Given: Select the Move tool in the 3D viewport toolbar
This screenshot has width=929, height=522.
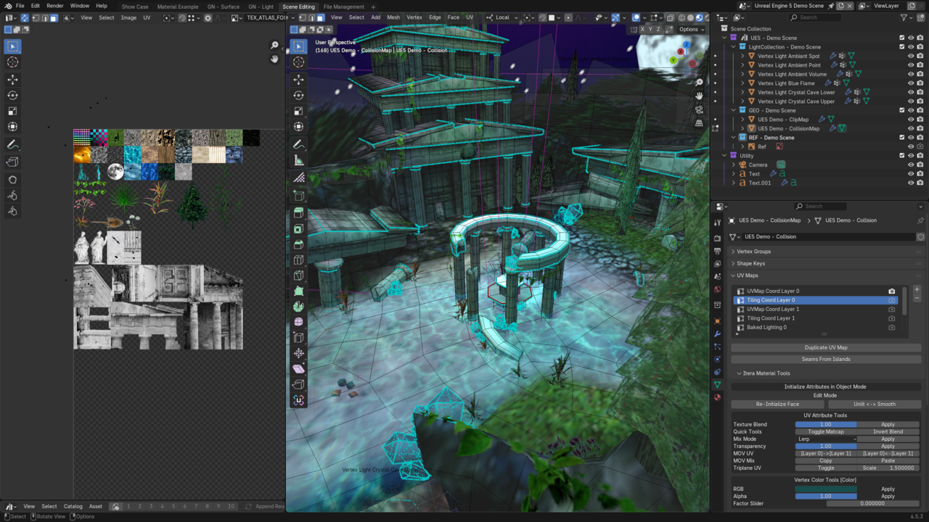Looking at the screenshot, I should point(298,79).
